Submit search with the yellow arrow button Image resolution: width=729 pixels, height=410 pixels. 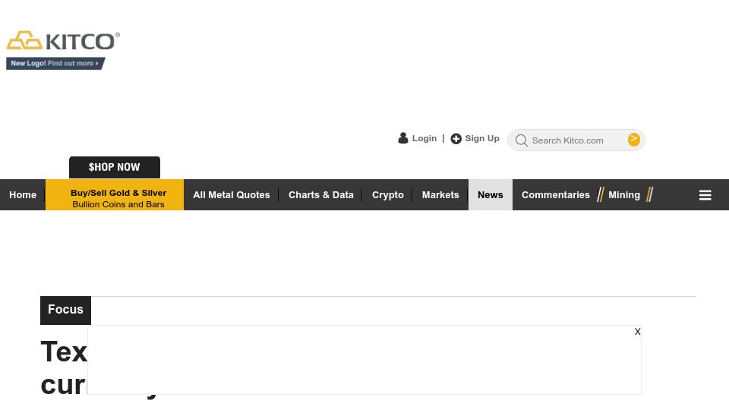633,140
